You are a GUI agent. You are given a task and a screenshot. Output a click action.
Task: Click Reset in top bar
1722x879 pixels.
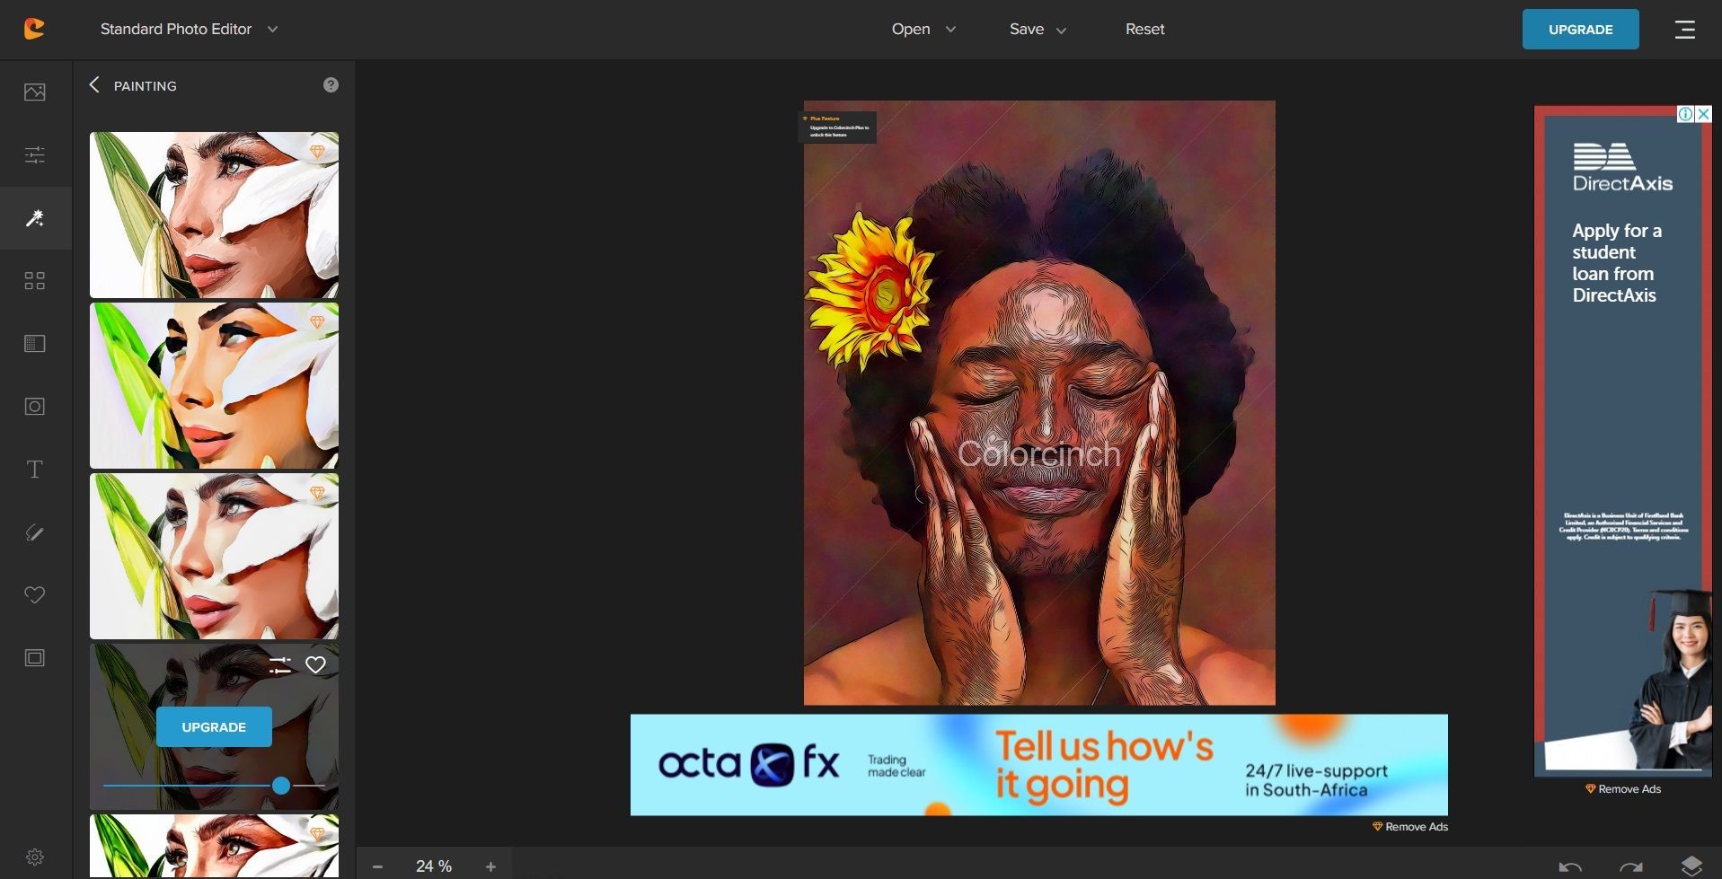click(1144, 29)
